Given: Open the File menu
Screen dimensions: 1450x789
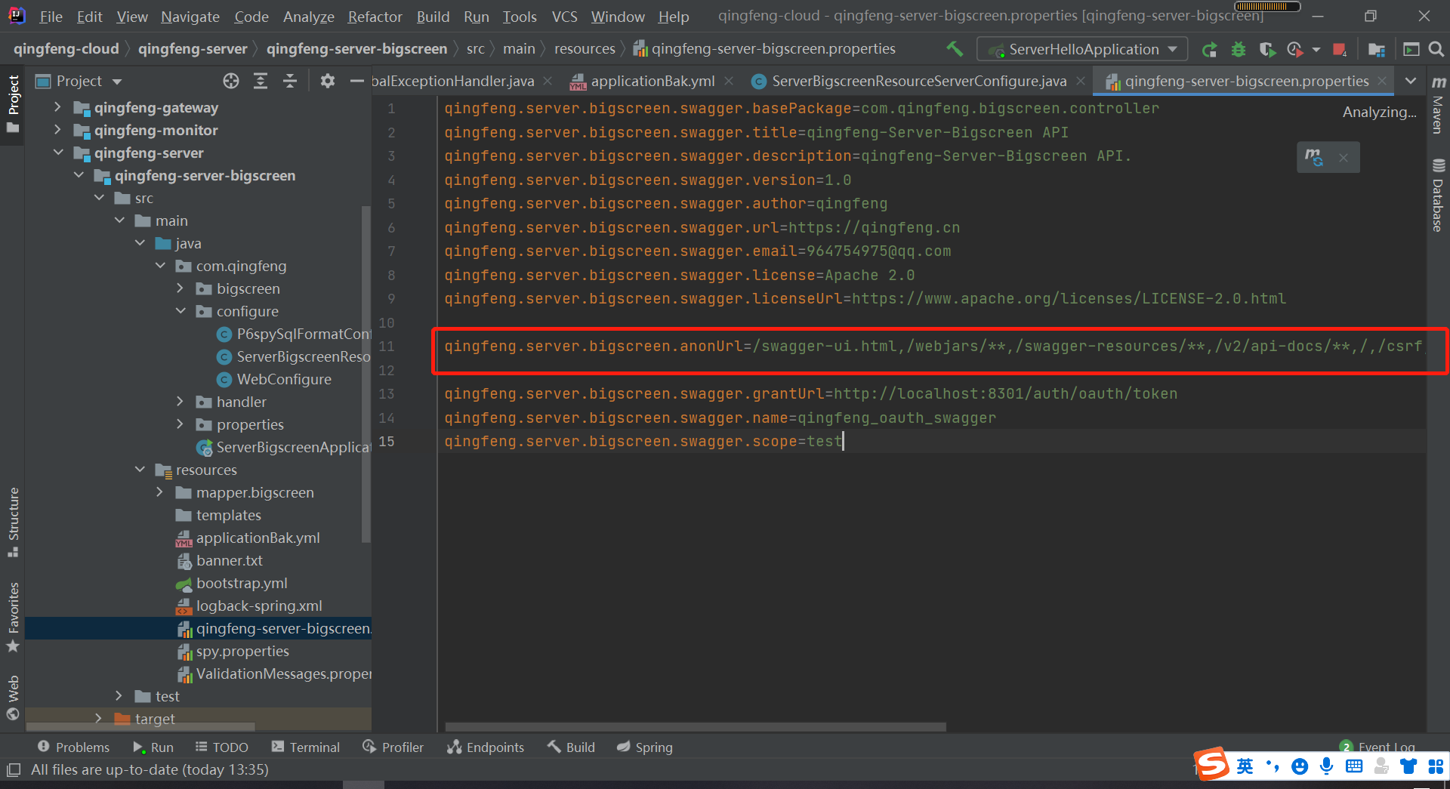Looking at the screenshot, I should [x=51, y=17].
